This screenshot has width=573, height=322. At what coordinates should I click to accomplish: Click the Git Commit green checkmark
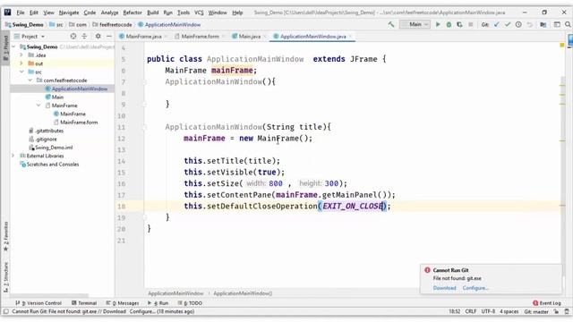(508, 24)
